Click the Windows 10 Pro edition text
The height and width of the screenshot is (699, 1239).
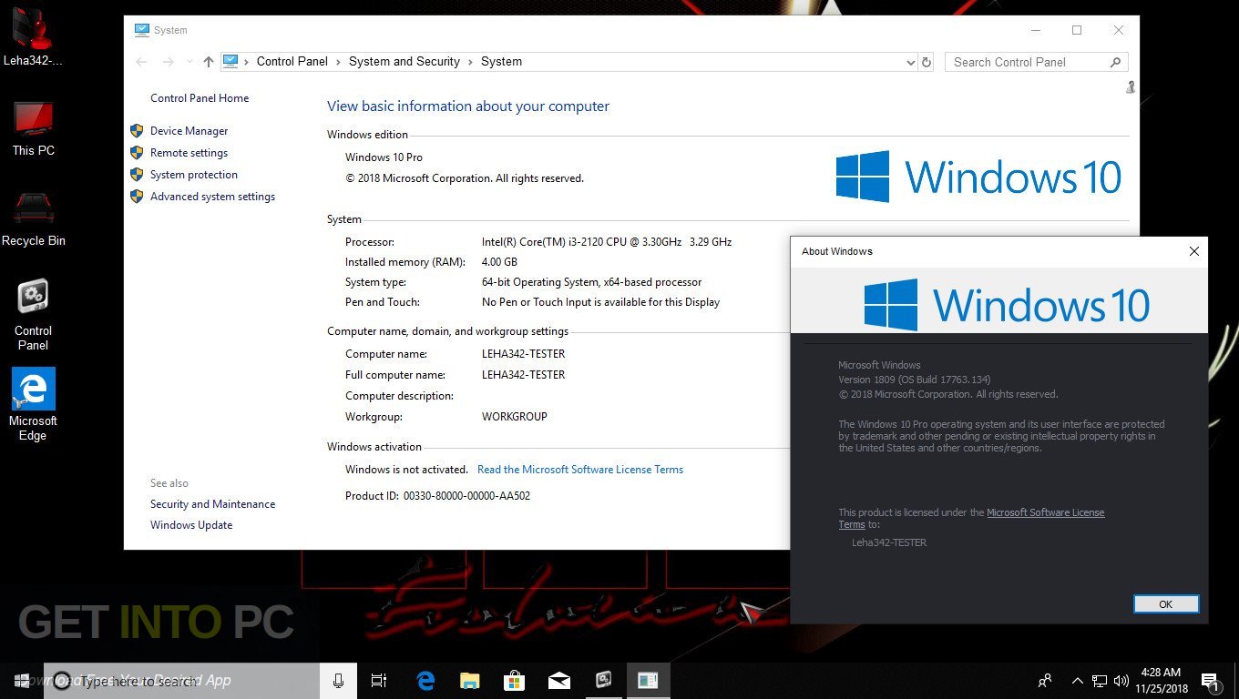384,157
